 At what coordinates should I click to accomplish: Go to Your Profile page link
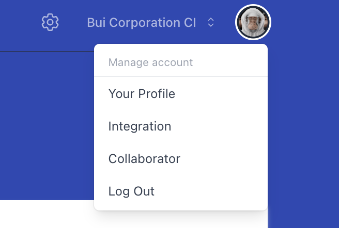[142, 94]
